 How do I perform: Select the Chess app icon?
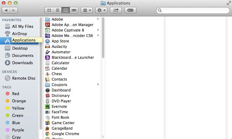(x=47, y=74)
